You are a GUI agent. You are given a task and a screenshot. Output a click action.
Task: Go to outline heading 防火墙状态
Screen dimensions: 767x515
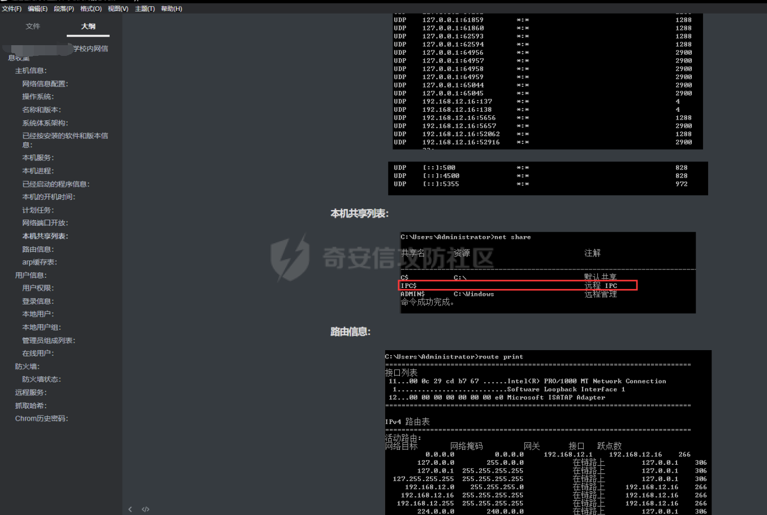coord(41,379)
